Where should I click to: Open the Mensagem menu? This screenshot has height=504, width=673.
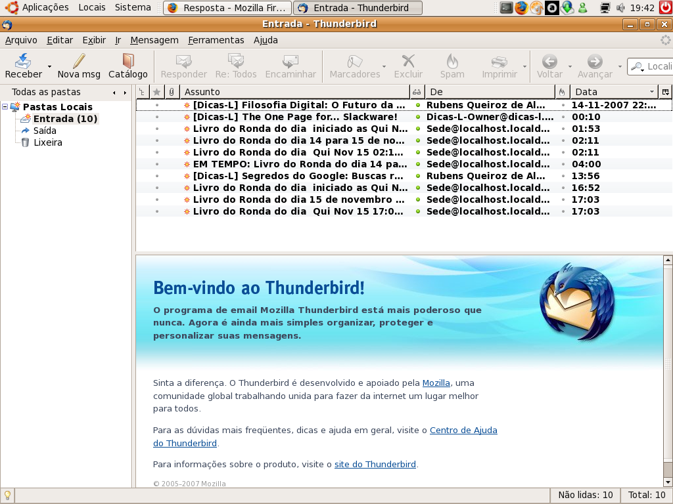[x=154, y=40]
